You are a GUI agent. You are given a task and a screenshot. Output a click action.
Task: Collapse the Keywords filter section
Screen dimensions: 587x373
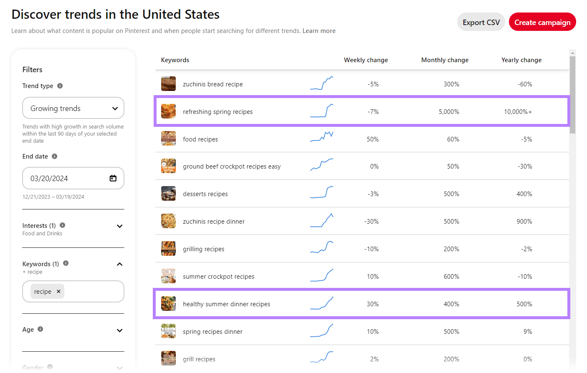(120, 264)
